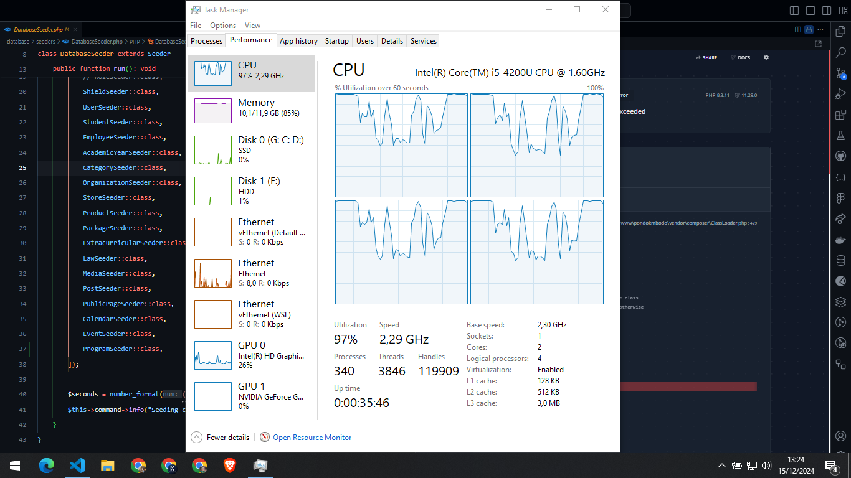
Task: Open Run and Debug in VS Code
Action: (x=840, y=95)
